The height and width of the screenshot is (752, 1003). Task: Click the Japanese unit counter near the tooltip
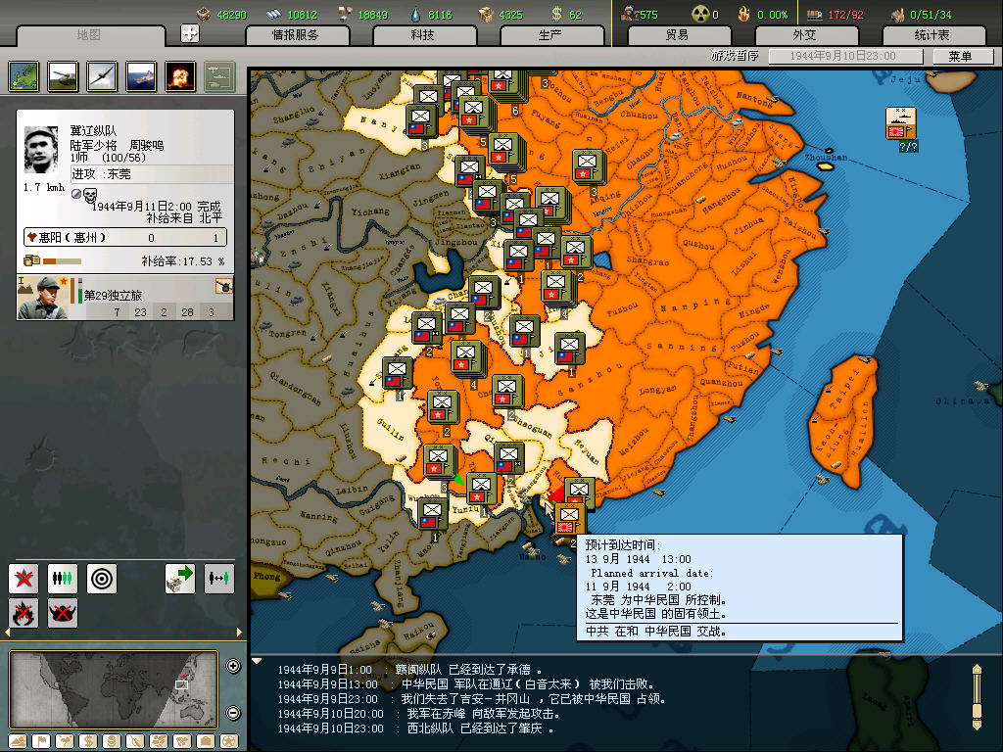(569, 519)
